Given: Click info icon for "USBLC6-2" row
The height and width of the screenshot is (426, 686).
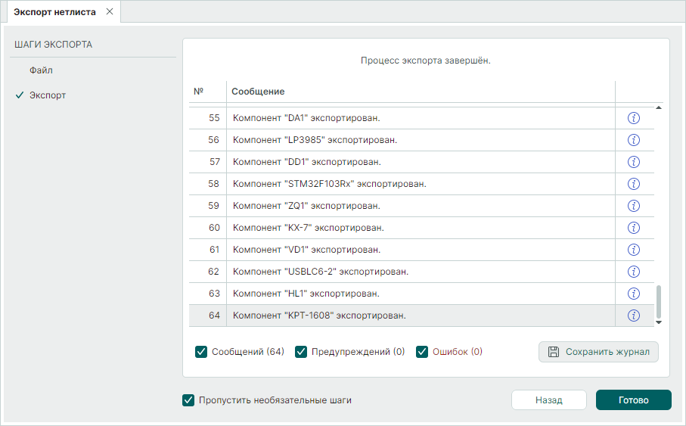Looking at the screenshot, I should pyautogui.click(x=634, y=272).
